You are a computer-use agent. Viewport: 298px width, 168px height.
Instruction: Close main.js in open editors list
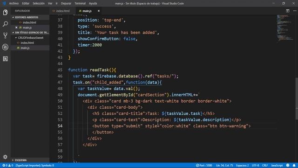pos(16,28)
